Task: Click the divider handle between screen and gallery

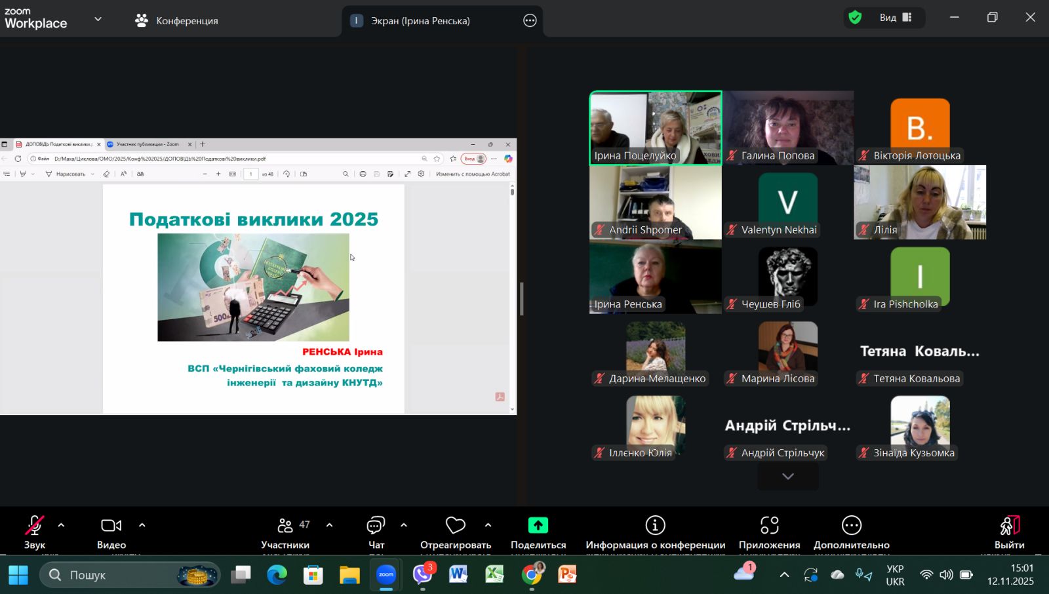Action: pos(522,299)
